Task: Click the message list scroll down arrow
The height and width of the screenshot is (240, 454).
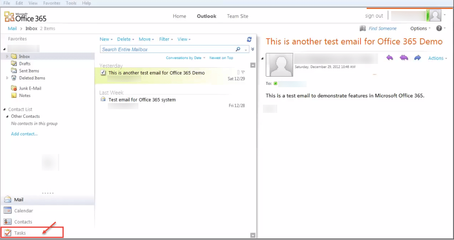Action: click(253, 236)
